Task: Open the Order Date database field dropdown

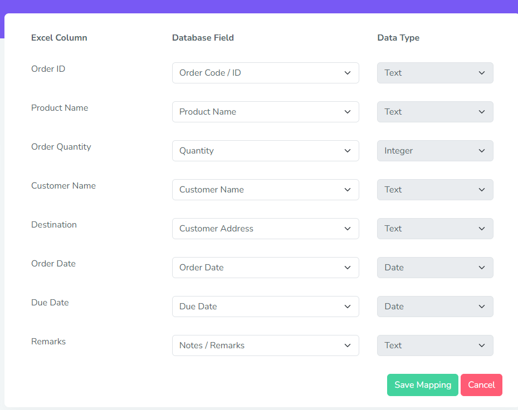Action: pyautogui.click(x=265, y=268)
